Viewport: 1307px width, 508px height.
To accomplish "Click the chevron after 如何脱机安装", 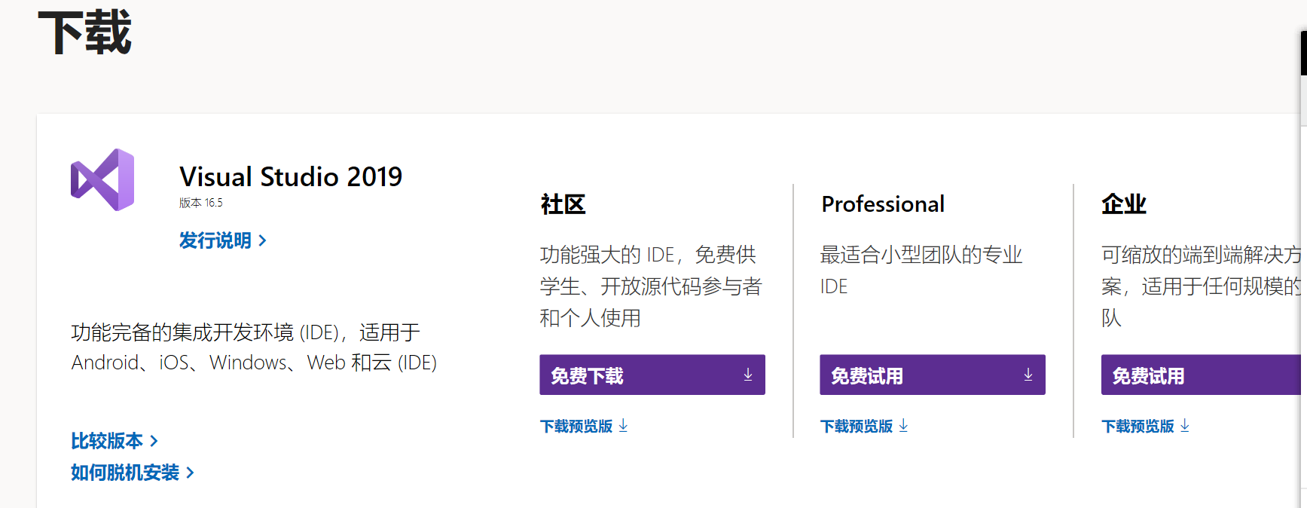I will point(190,473).
